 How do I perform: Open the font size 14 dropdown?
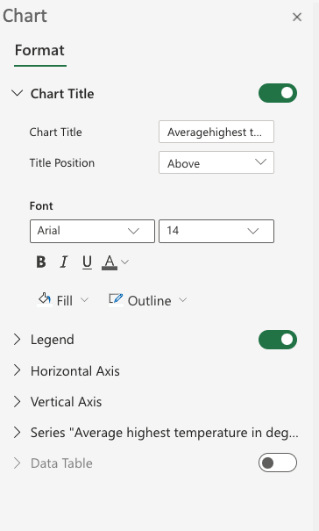pos(216,232)
